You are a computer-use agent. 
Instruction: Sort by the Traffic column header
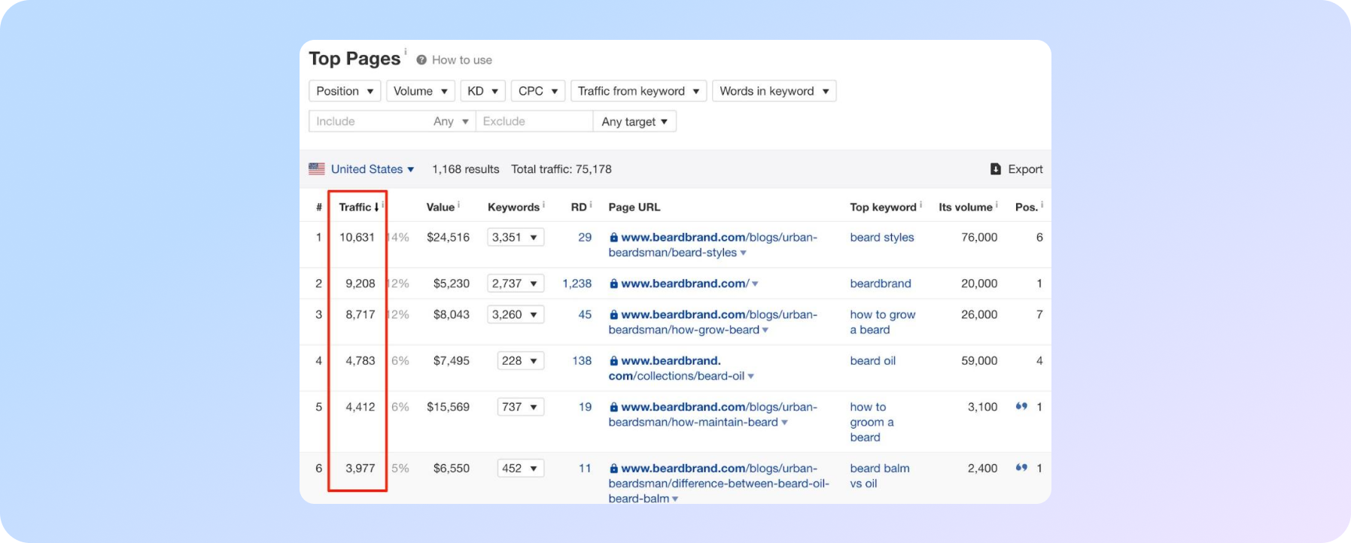pos(359,207)
